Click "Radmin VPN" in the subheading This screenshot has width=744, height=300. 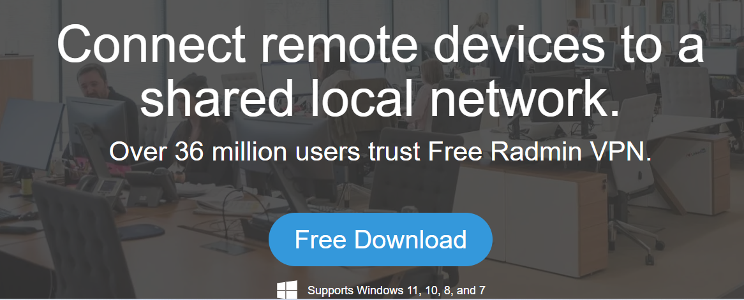568,151
